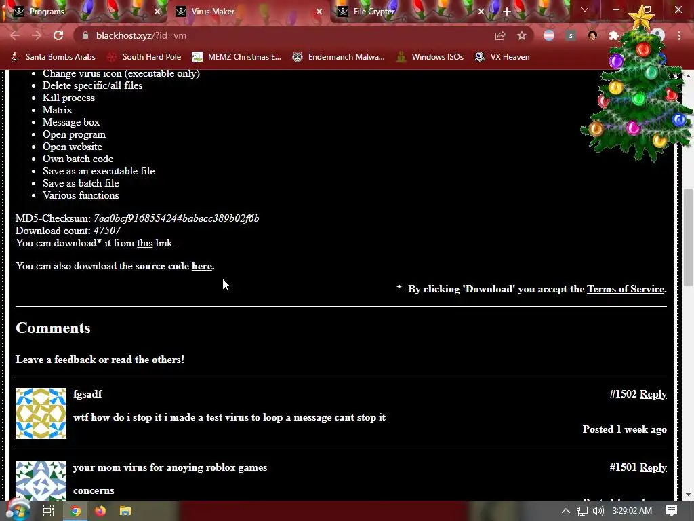694x521 pixels.
Task: Go forward in browser history
Action: point(37,35)
